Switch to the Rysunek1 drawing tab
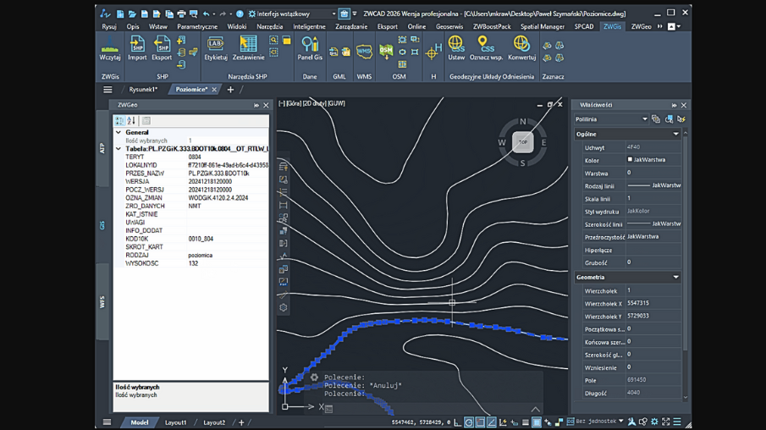The width and height of the screenshot is (766, 430). 143,90
